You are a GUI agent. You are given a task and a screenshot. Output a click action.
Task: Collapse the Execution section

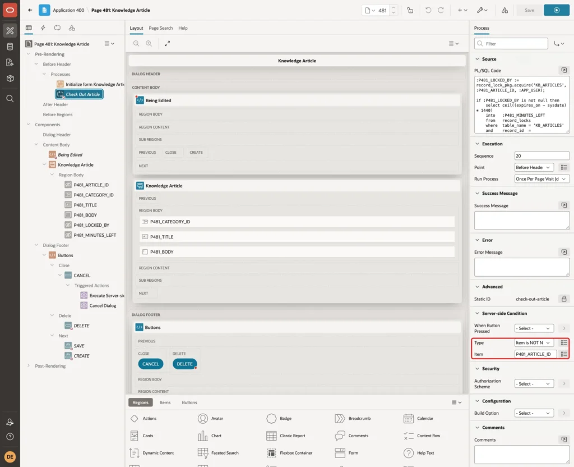(x=477, y=144)
